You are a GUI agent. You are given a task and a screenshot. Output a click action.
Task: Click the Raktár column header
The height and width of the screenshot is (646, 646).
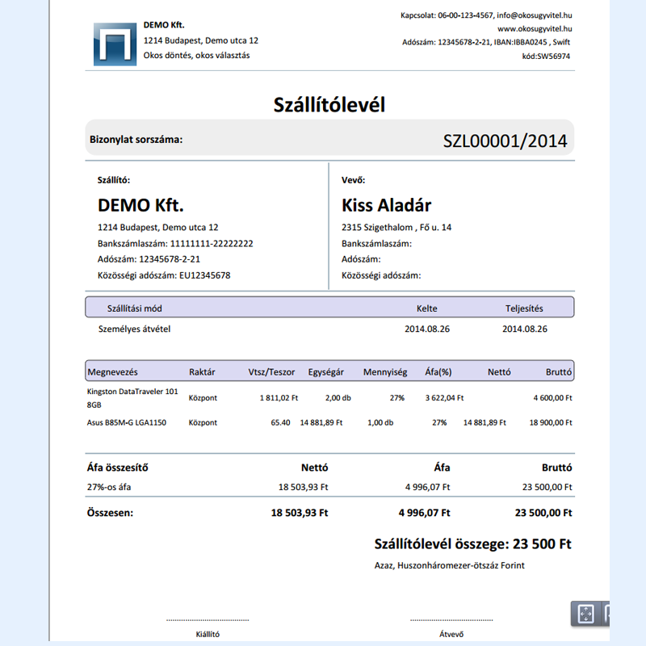(202, 372)
